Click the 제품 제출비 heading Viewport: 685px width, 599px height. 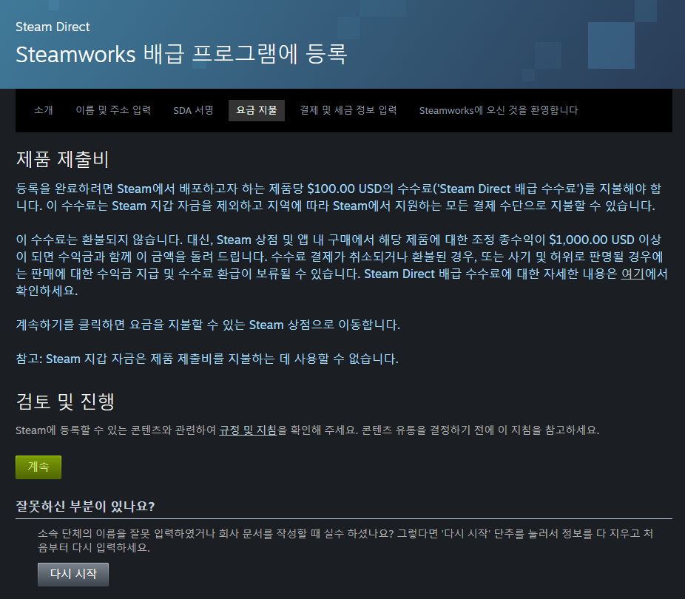(x=62, y=159)
